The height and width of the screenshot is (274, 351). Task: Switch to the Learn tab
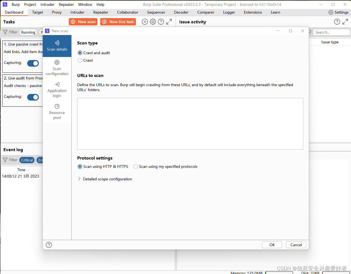click(276, 12)
